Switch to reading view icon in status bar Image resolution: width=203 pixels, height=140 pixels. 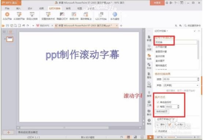(142, 137)
